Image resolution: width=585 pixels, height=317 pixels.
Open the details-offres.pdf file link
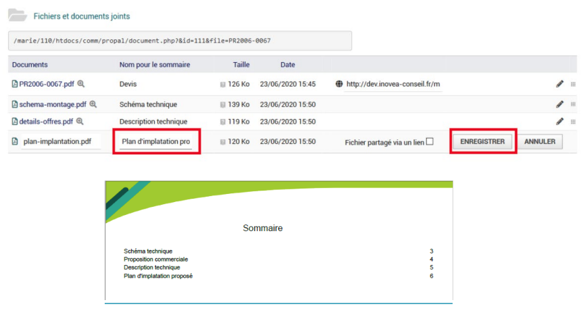[x=46, y=122]
